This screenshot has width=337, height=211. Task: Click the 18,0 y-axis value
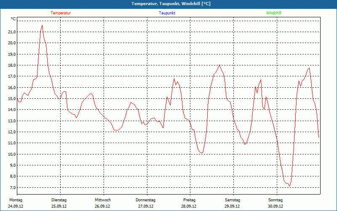(12, 65)
